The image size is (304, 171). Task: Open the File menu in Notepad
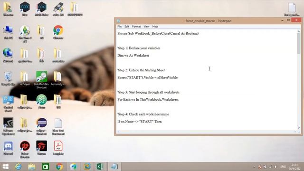tap(119, 27)
